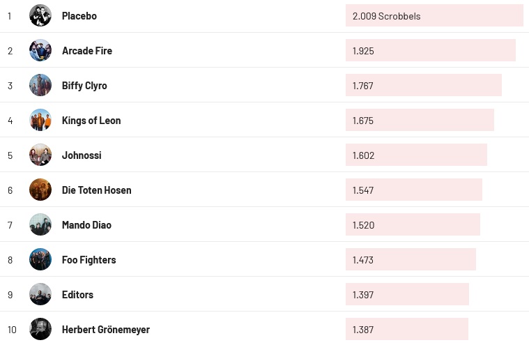529x345 pixels.
Task: Click the 1.602 scrobble bar for Johnossi
Action: click(416, 155)
